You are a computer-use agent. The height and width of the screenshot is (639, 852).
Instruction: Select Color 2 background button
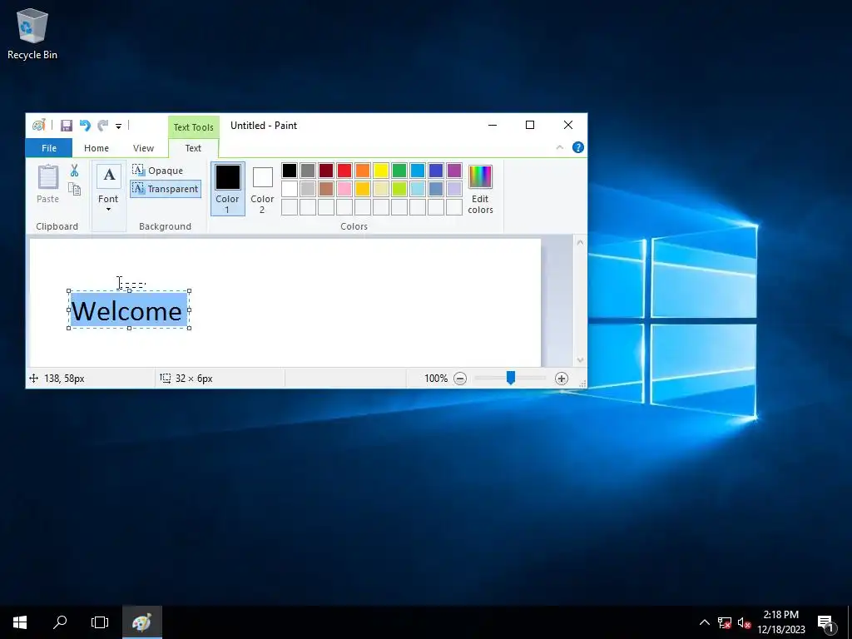(262, 189)
